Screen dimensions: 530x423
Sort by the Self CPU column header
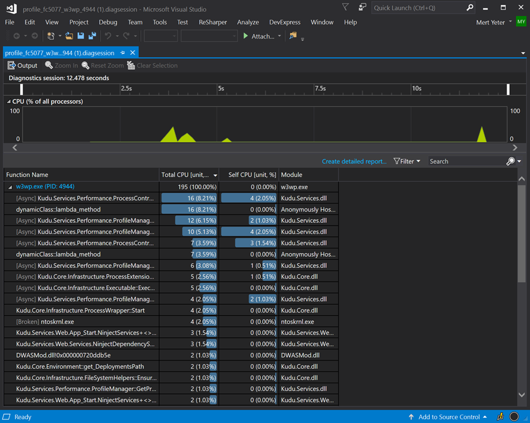click(249, 175)
